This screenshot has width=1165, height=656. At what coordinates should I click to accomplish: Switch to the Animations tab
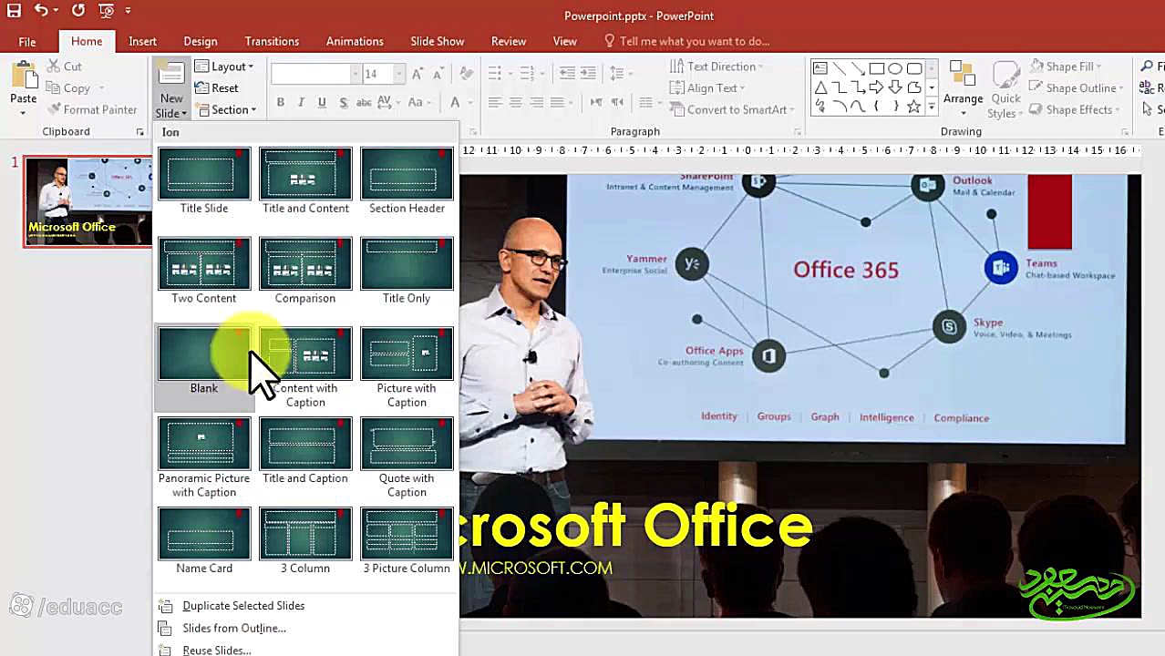[355, 41]
